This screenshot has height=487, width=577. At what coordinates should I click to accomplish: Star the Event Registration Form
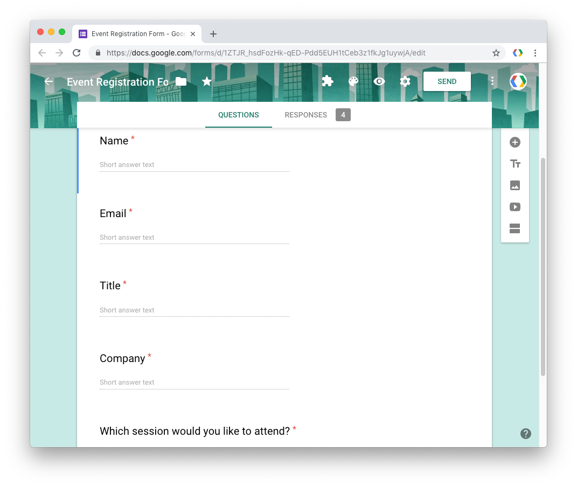tap(207, 81)
